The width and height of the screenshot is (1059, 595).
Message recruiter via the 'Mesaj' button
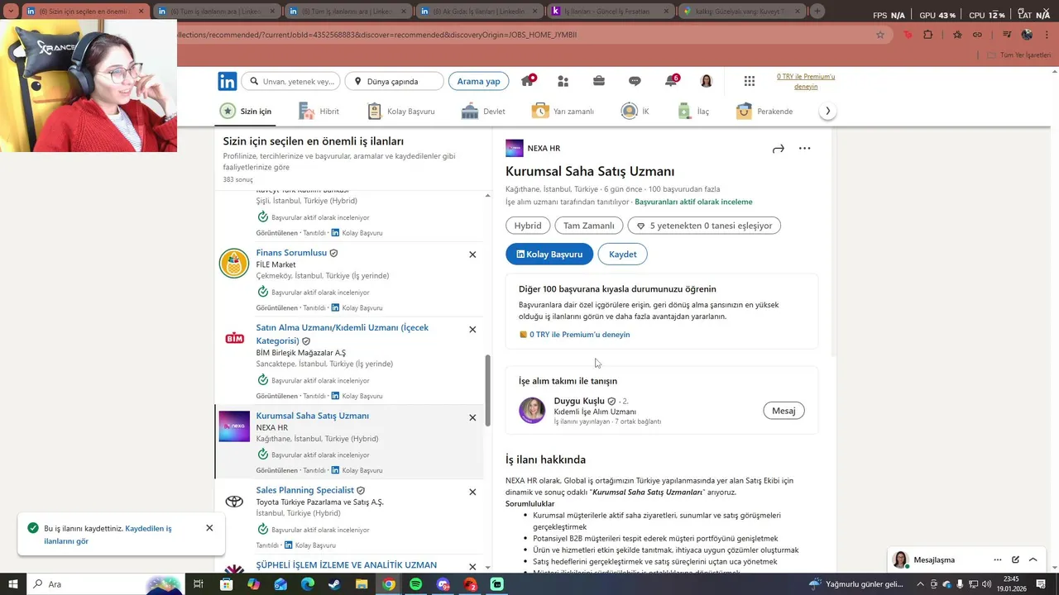point(783,411)
